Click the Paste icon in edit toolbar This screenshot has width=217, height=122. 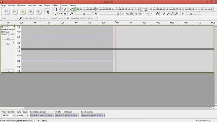coord(132,14)
